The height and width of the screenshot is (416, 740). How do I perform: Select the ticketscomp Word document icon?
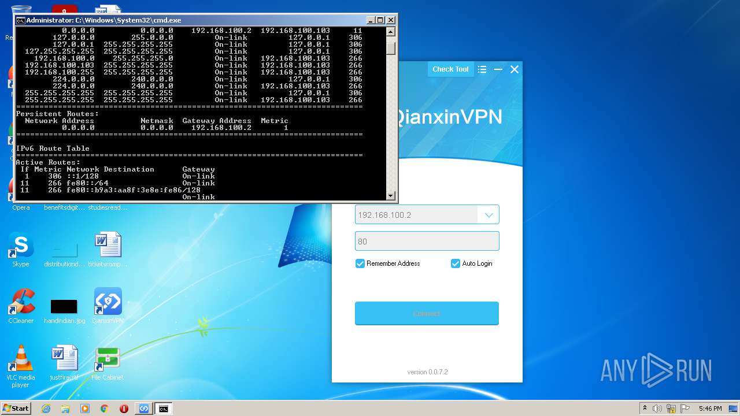click(x=108, y=250)
